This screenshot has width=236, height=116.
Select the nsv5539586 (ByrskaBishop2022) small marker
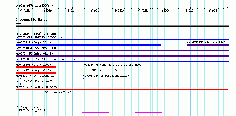point(83,78)
